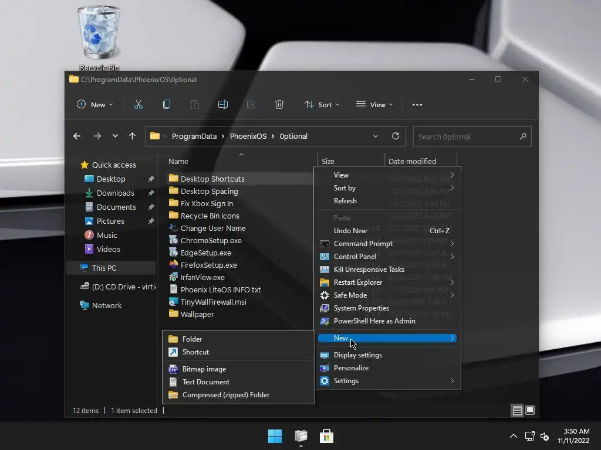This screenshot has height=450, width=601.
Task: Select This PC in navigation pane
Action: 111,268
